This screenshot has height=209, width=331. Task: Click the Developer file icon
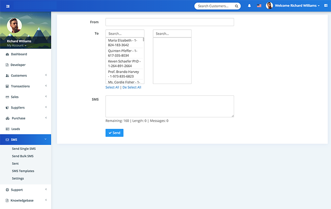[x=7, y=65]
